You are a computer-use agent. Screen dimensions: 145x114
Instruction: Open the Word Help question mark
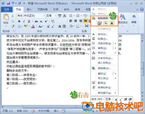(142, 9)
